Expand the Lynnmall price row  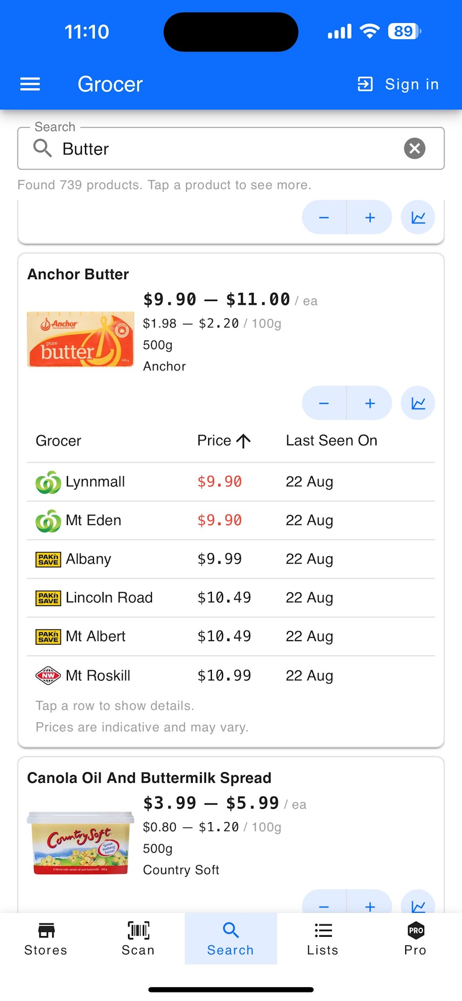(230, 482)
